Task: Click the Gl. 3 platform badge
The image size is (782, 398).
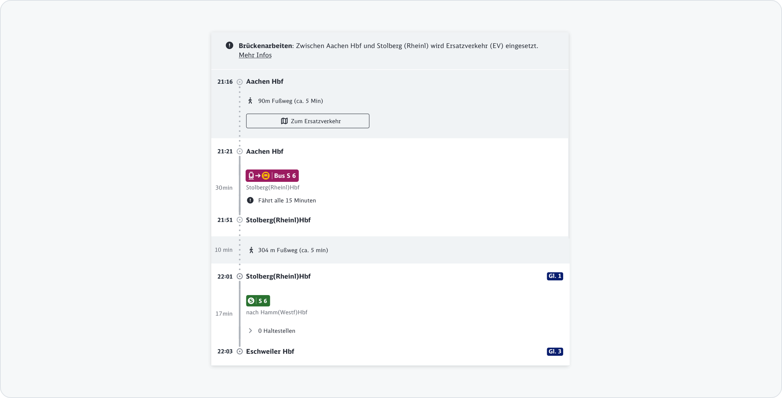Action: (555, 351)
